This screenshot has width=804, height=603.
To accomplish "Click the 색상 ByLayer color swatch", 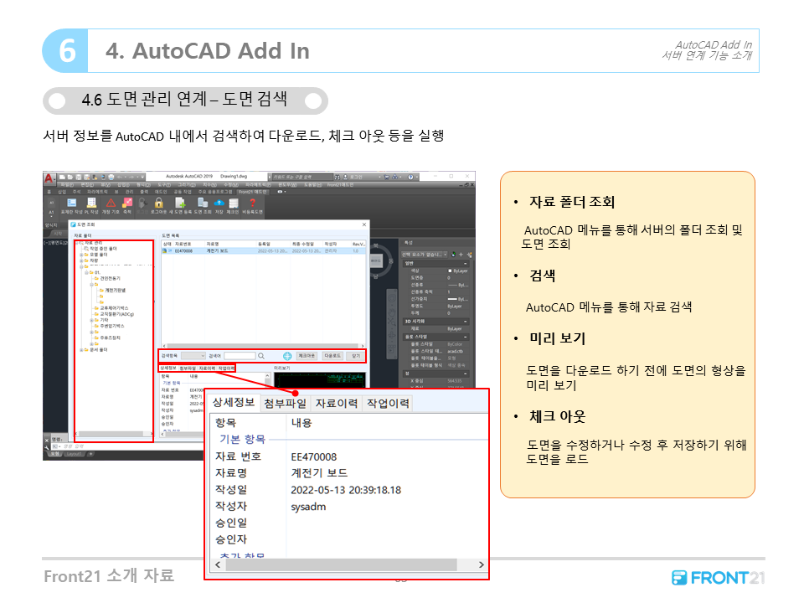I will pyautogui.click(x=450, y=271).
